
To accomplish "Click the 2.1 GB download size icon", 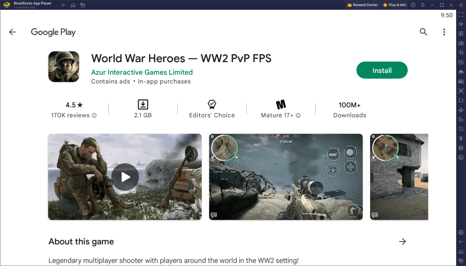I will (143, 104).
